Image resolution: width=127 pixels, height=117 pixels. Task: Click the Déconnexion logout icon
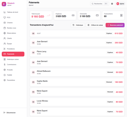click(x=4, y=112)
